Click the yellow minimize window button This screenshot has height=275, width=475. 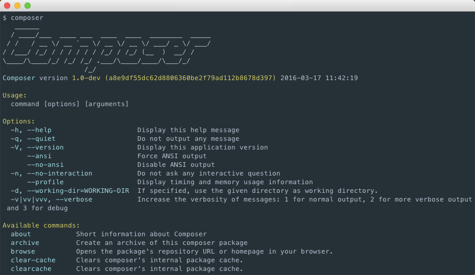coord(17,6)
